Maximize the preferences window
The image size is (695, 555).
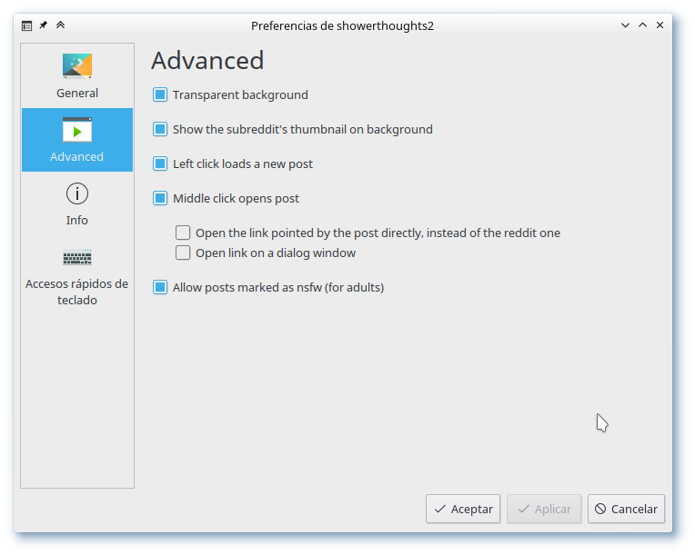[642, 25]
